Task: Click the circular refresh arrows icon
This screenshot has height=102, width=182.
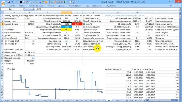Action: tap(74, 2)
